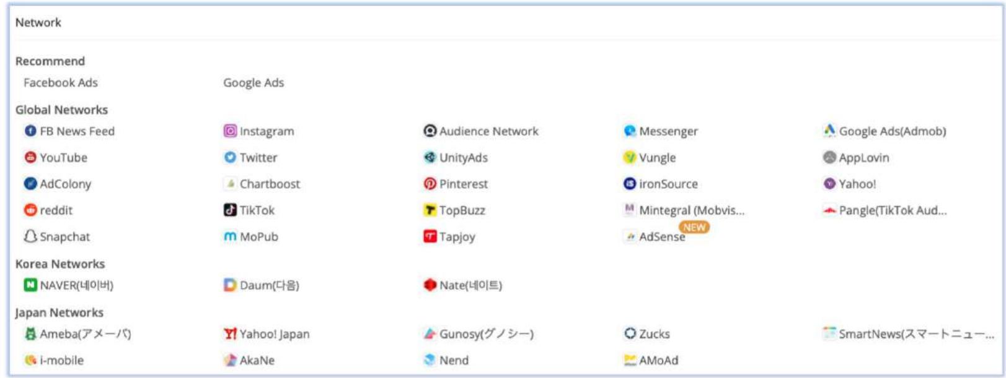Click the Nend icon
The height and width of the screenshot is (378, 1006).
430,360
